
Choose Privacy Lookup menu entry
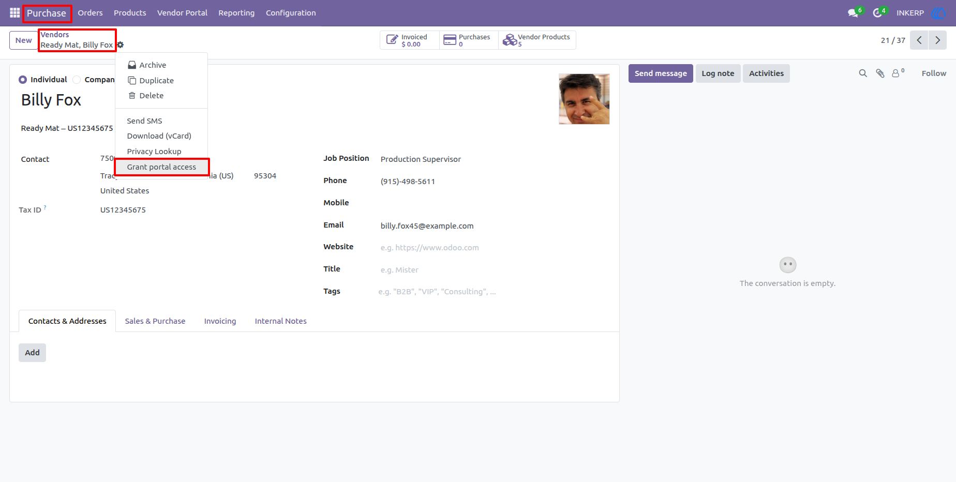[161, 152]
